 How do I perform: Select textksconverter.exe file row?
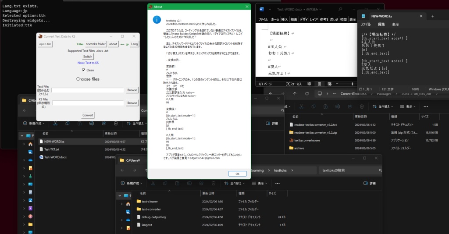tap(364, 140)
